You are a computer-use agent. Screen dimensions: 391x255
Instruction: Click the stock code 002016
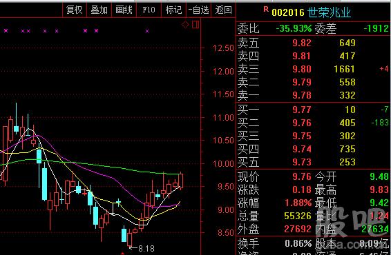tap(288, 12)
